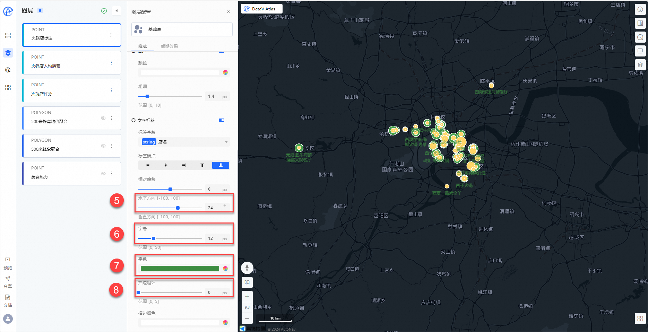Toggle the map view mode icon below compass
The width and height of the screenshot is (648, 332).
click(247, 282)
